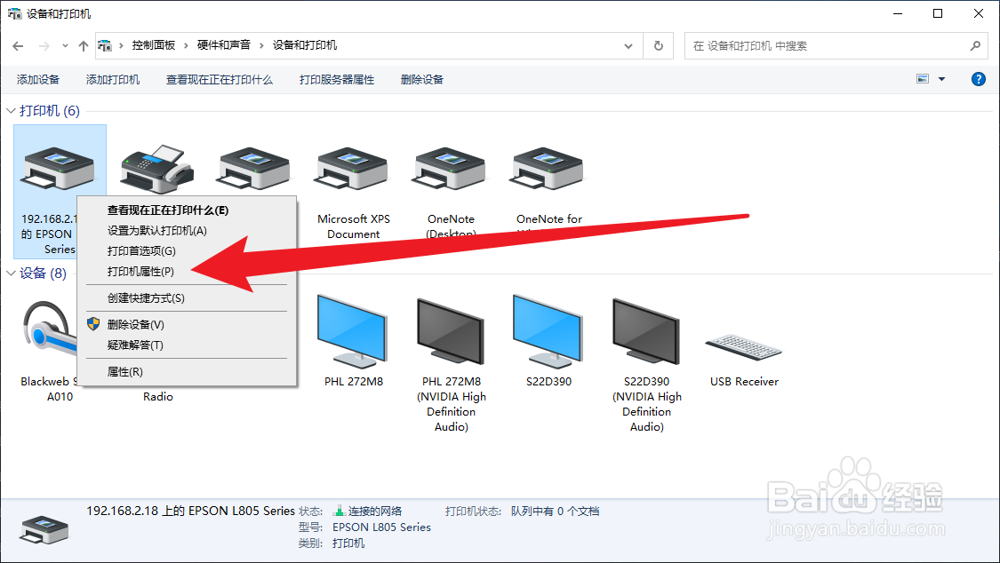Click the 设备 (8) group header text
The image size is (1000, 563).
[x=43, y=274]
